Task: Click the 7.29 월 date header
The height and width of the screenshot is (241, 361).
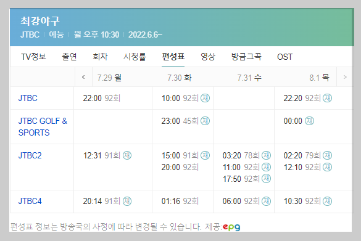Action: pos(109,78)
